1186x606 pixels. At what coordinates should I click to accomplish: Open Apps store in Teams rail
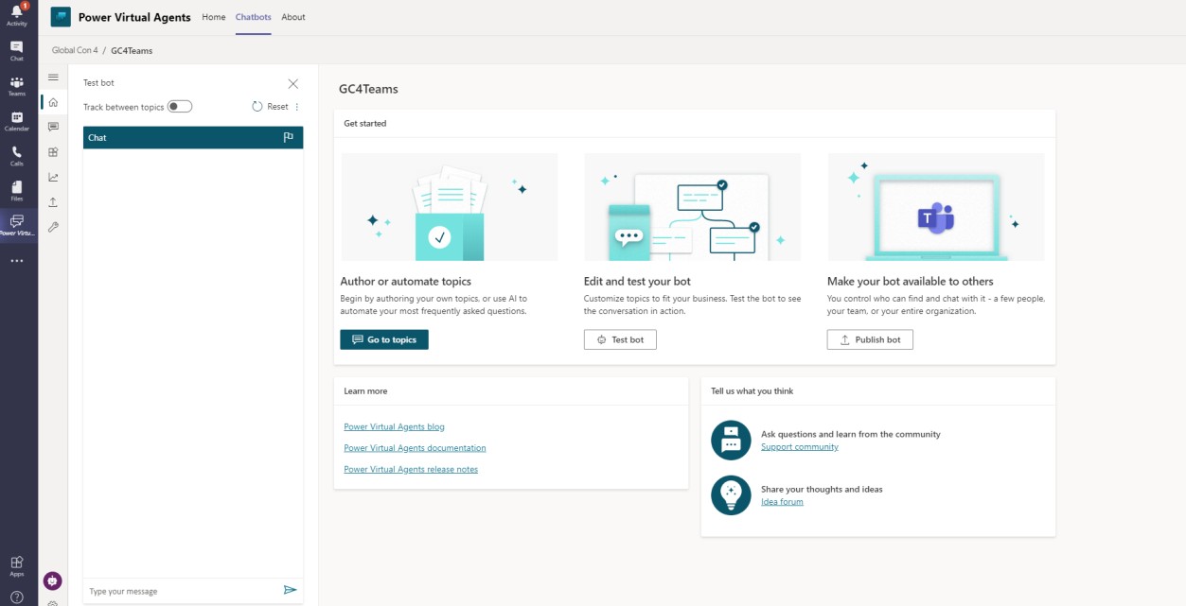point(17,565)
